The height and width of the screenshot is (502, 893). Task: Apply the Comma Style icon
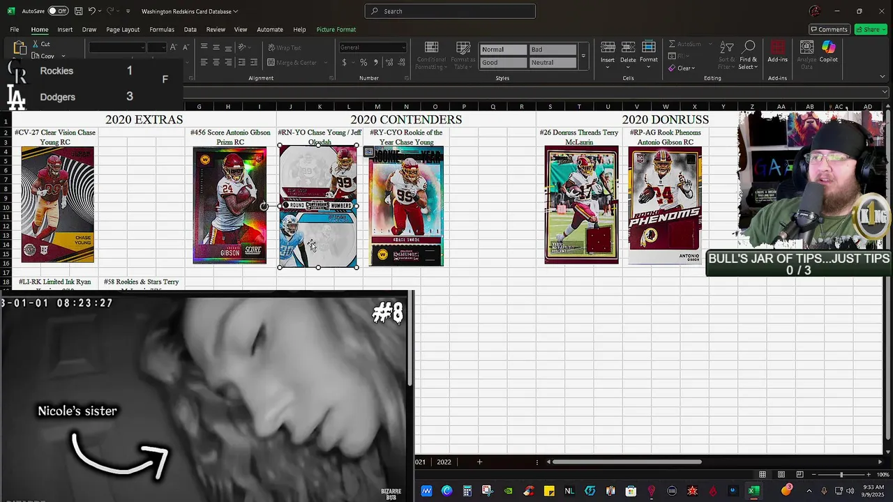(x=375, y=62)
